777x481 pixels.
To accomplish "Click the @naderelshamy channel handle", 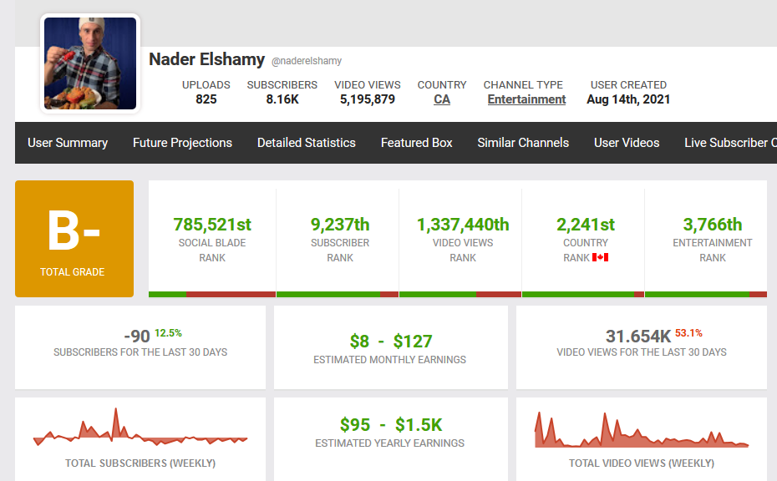I will pos(307,61).
